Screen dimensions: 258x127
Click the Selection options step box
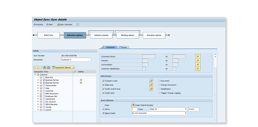coord(75,35)
